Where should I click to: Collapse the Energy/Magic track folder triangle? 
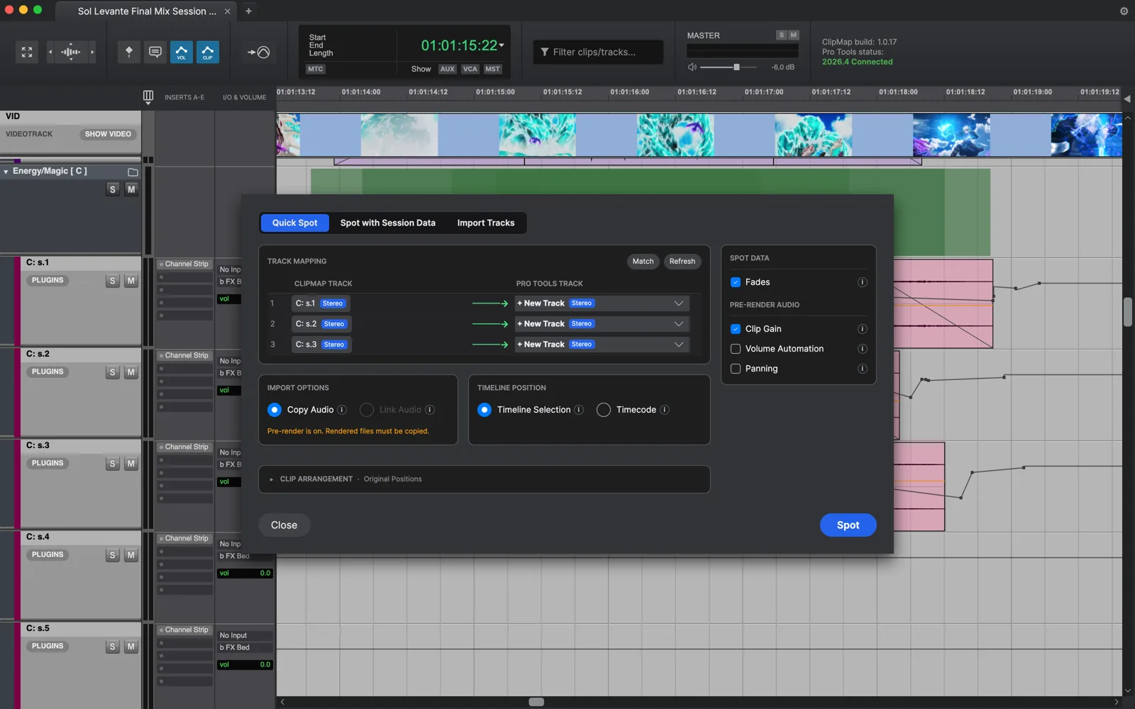click(6, 172)
